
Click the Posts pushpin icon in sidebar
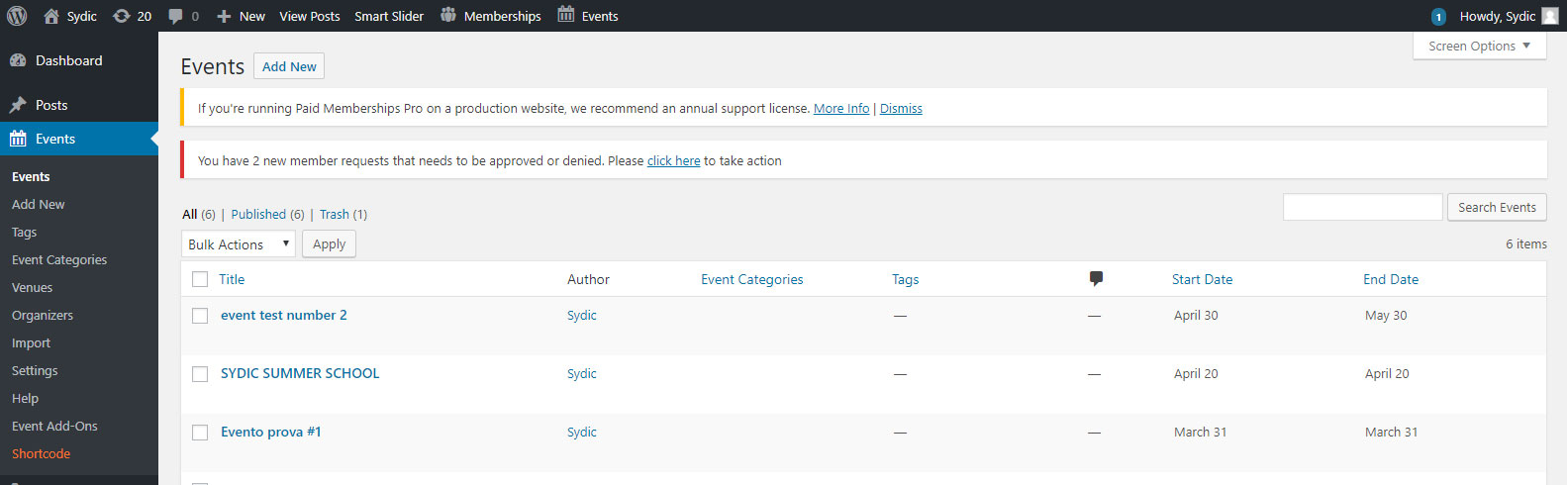(x=18, y=105)
